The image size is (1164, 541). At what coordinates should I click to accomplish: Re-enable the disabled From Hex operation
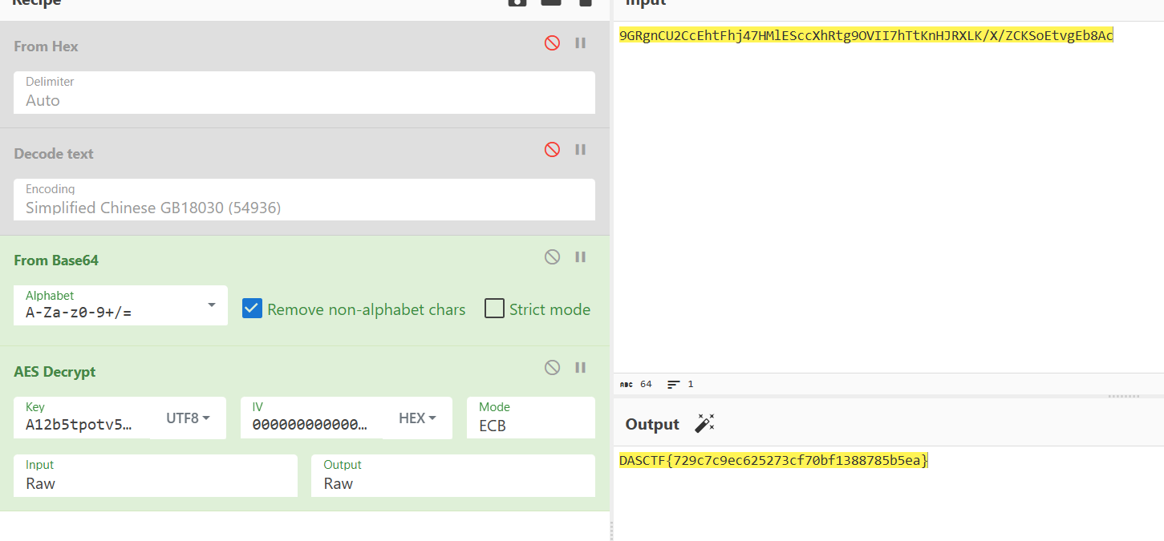[552, 43]
